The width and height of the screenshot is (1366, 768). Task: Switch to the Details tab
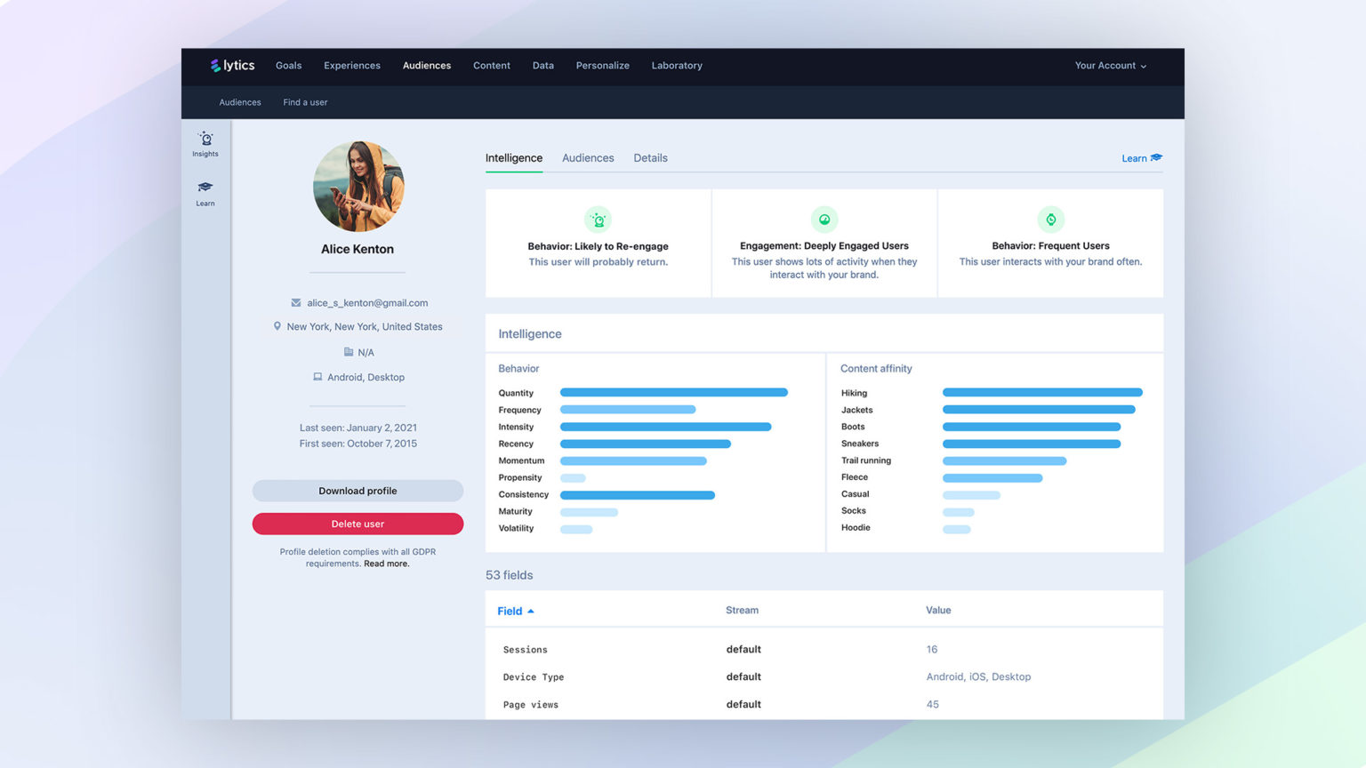tap(650, 157)
